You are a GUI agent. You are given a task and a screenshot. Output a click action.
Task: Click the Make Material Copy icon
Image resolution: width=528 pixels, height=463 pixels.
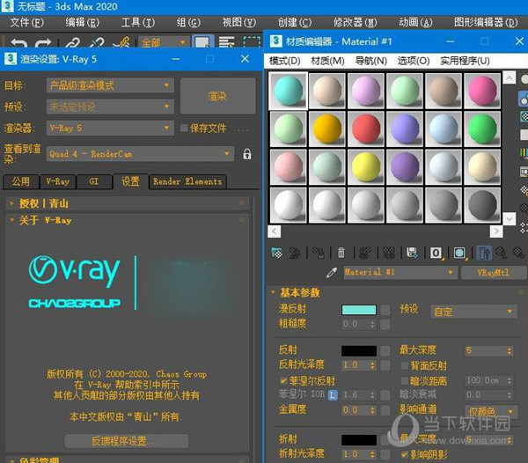[x=365, y=253]
